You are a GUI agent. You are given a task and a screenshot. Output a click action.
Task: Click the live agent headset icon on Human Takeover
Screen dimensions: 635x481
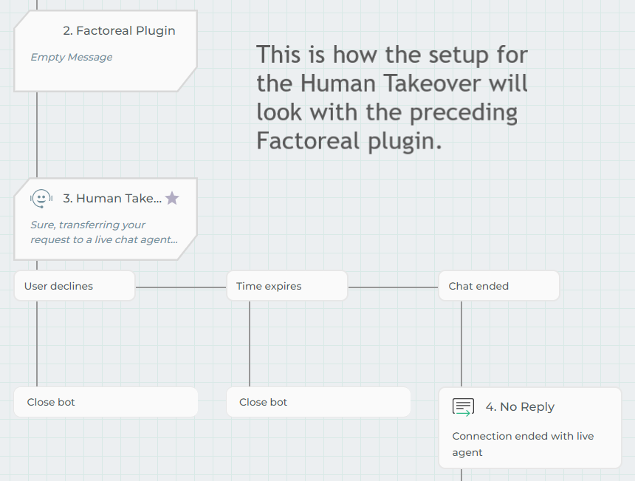click(41, 198)
